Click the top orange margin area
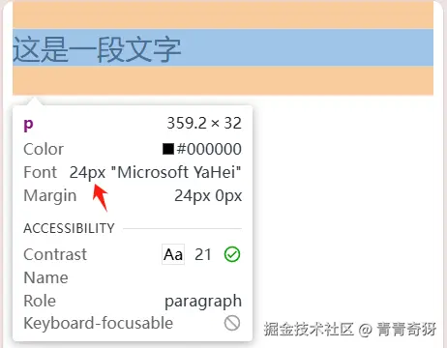The height and width of the screenshot is (348, 447). 223,14
